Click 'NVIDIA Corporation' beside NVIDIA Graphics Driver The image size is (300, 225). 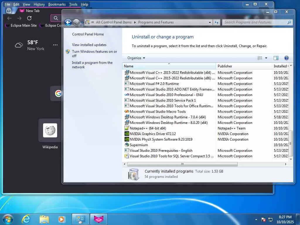coord(233,134)
